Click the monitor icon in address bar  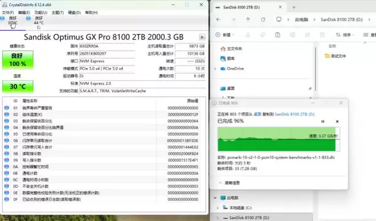click(279, 19)
